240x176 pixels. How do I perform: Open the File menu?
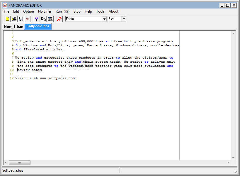(6, 11)
